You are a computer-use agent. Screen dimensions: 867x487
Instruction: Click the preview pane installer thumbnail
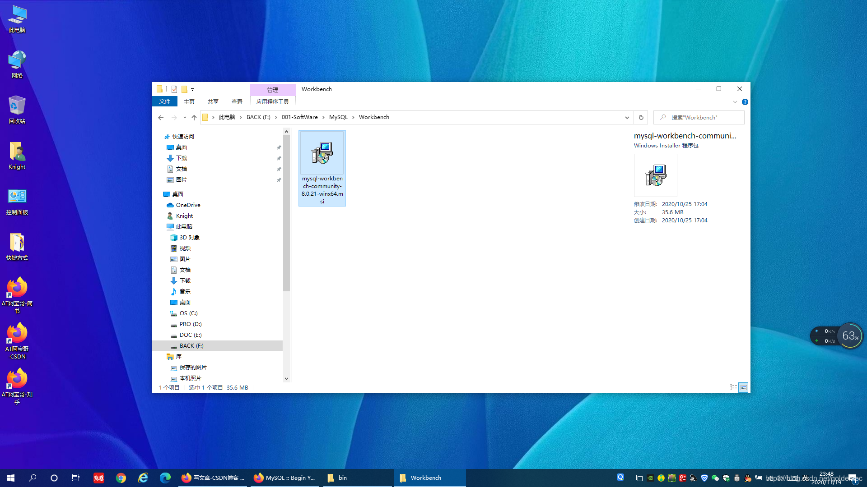coord(656,175)
